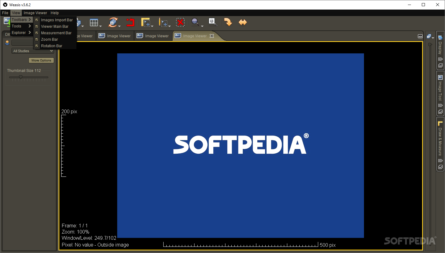
Task: Click 'Pixel: No value - Outside image'
Action: (x=95, y=245)
